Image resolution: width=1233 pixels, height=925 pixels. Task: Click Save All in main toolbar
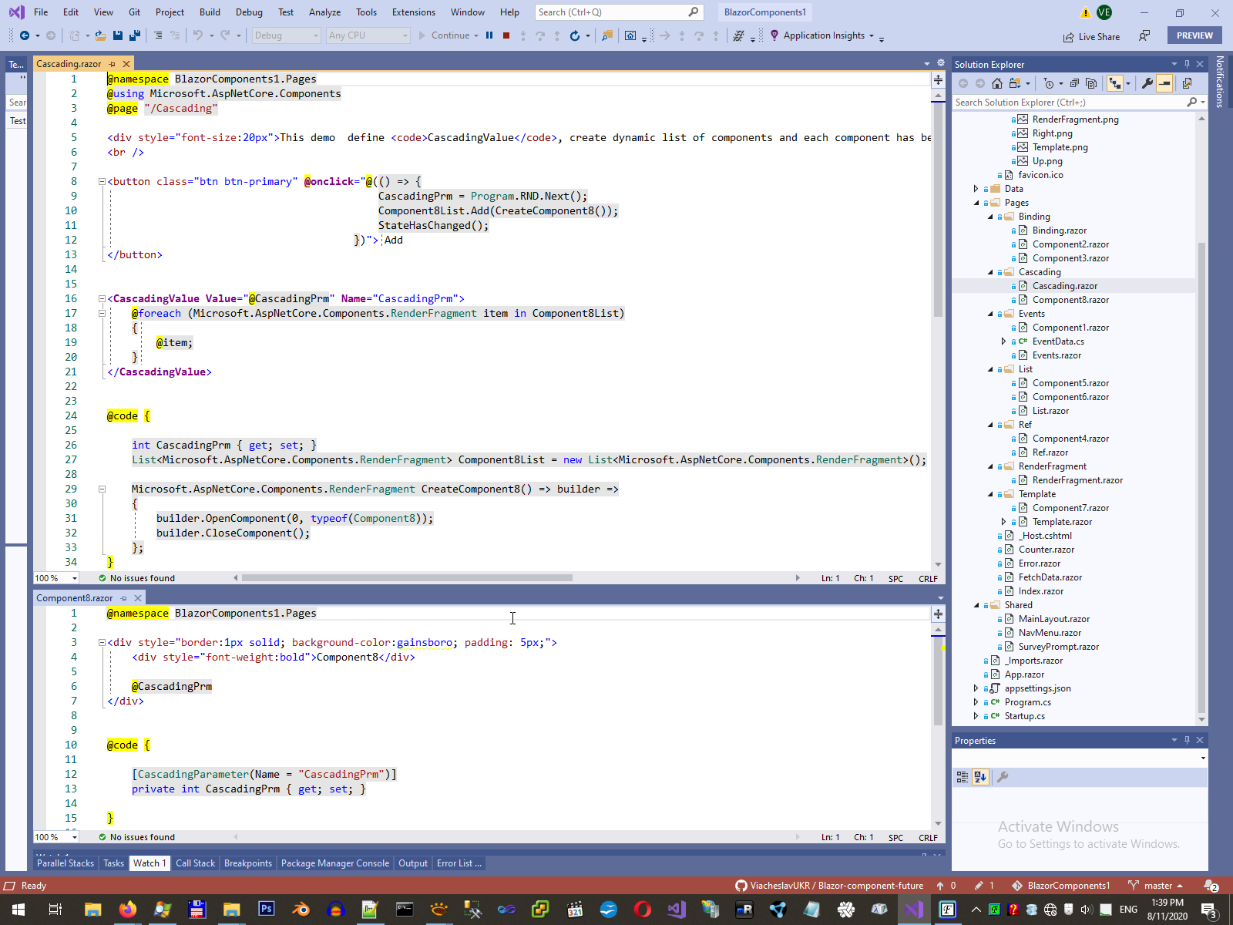[x=135, y=35]
